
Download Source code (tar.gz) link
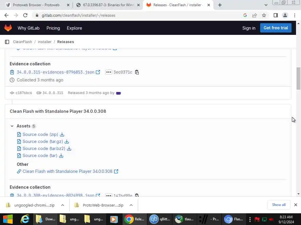(x=43, y=142)
